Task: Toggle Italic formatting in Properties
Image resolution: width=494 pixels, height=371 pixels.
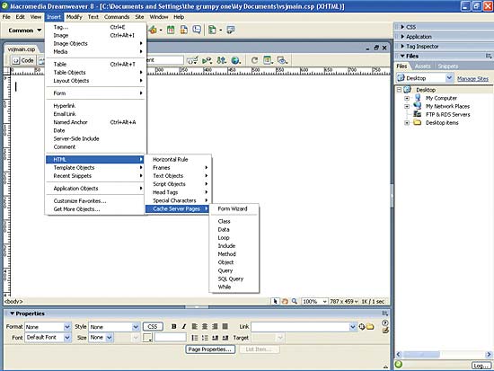Action: pos(184,327)
